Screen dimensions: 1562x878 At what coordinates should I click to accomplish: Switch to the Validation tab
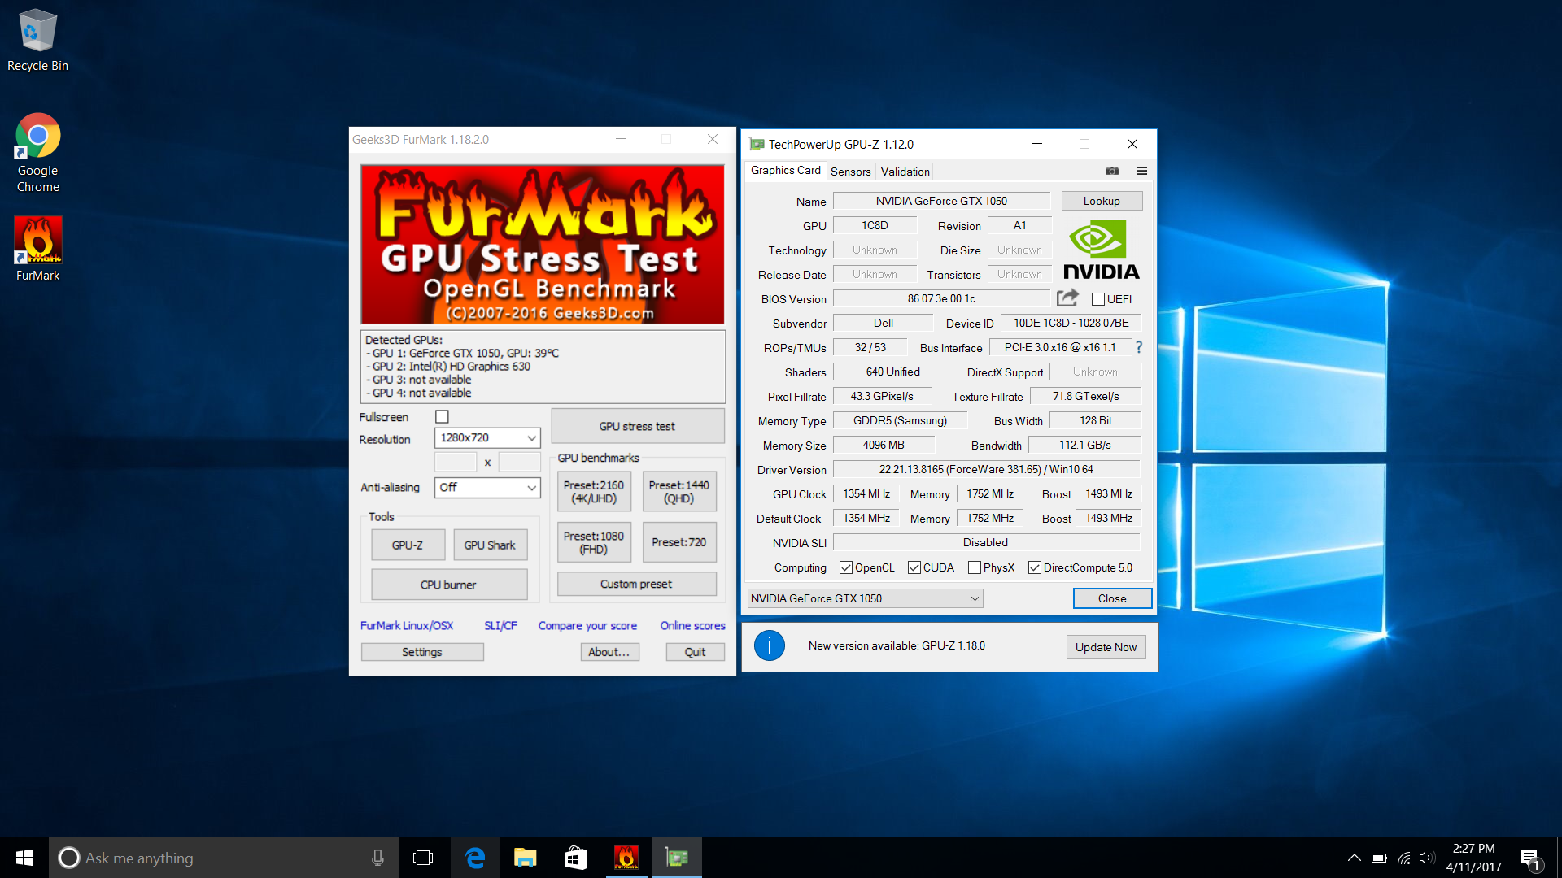(905, 172)
